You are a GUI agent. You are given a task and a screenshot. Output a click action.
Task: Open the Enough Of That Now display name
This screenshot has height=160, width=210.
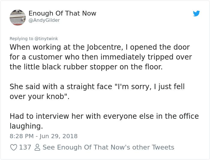[62, 13]
